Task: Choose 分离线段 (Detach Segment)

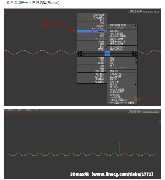Action: pos(100,63)
